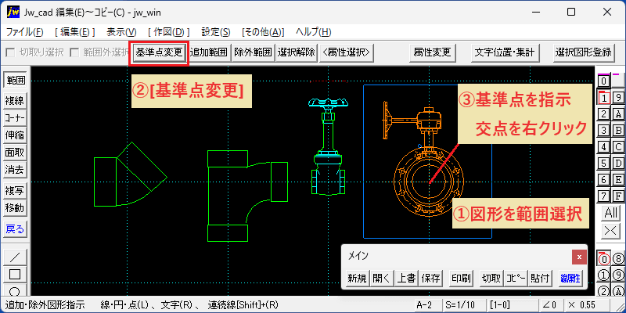The image size is (626, 313).
Task: Select the line drawing tool icon
Action: [x=15, y=257]
